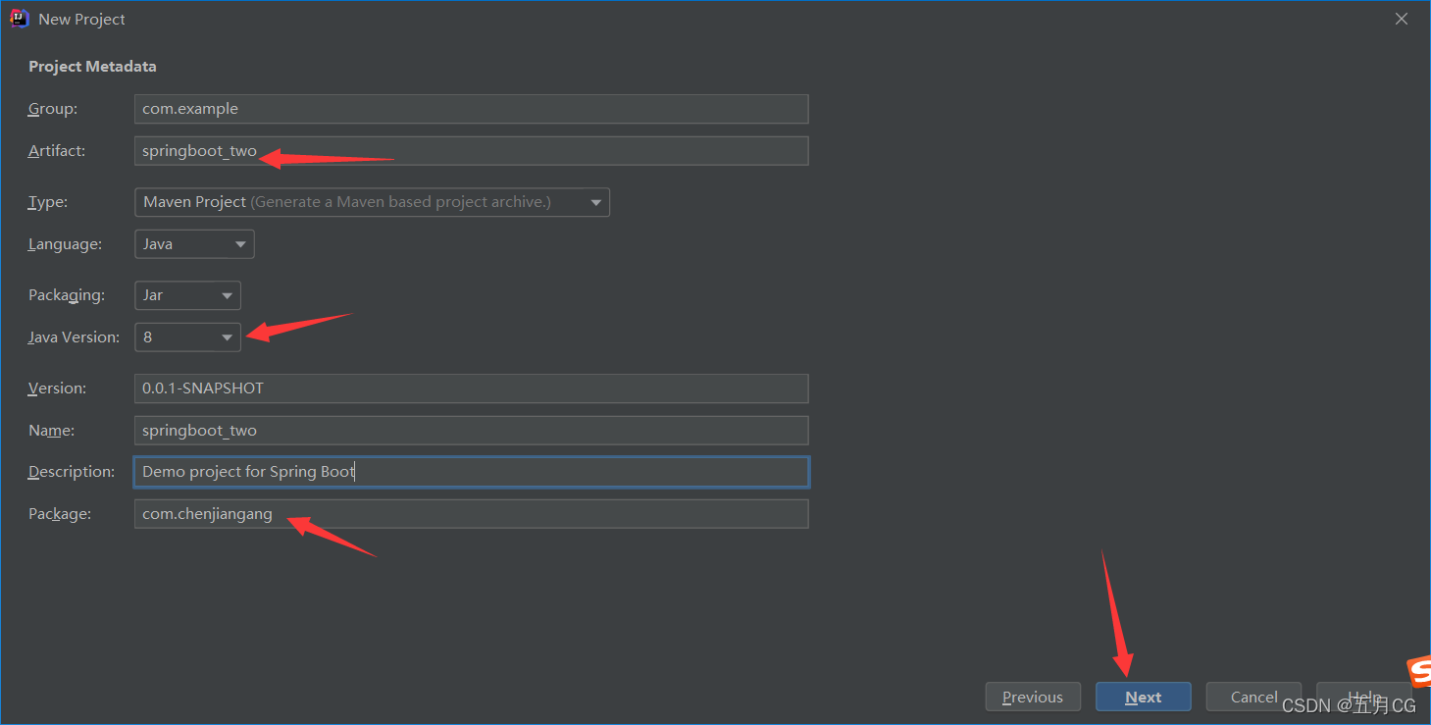Edit the Artifact field springboot_two
This screenshot has width=1431, height=725.
coord(471,151)
